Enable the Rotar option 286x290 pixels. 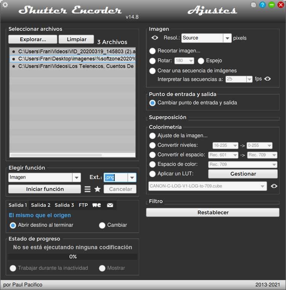(153, 61)
